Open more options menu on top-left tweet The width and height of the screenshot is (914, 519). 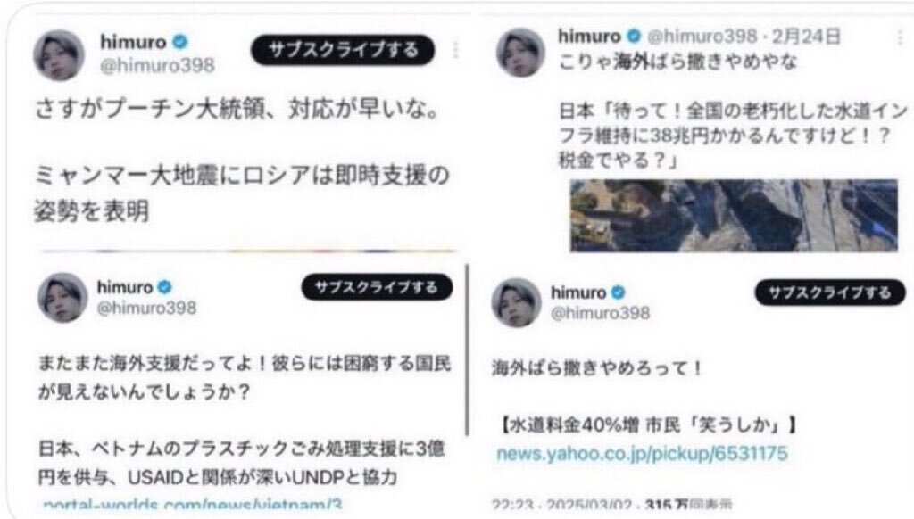click(456, 50)
